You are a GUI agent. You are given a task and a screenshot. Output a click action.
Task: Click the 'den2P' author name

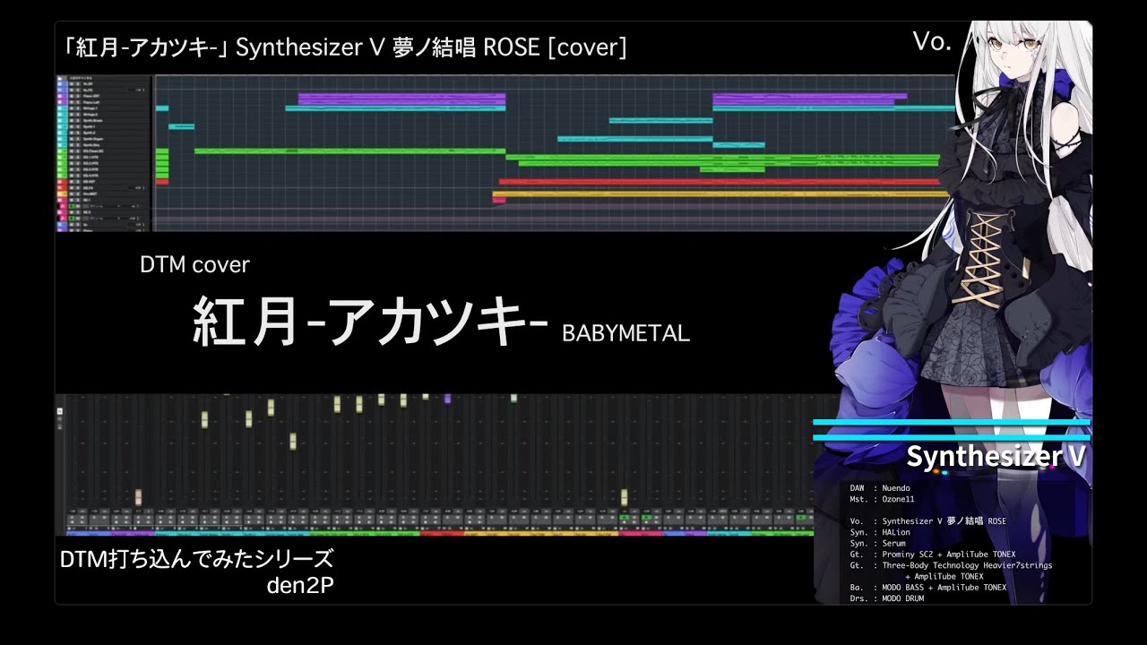click(299, 586)
